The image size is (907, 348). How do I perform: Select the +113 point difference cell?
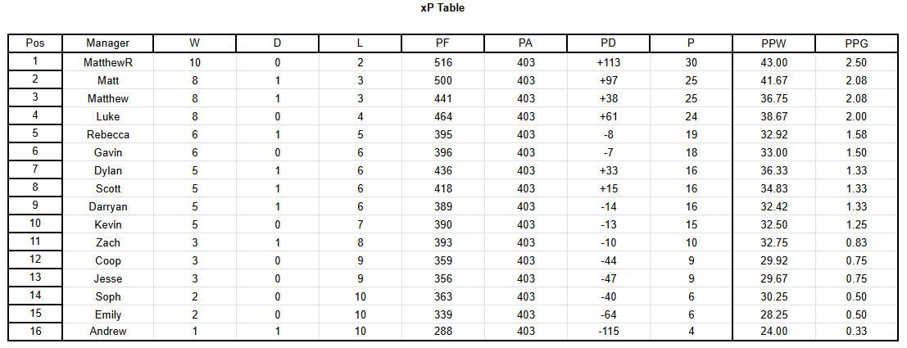click(x=608, y=62)
